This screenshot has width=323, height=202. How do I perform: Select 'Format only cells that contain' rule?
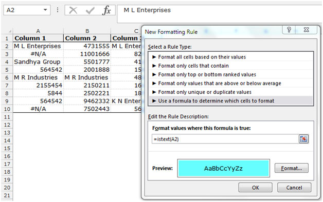pyautogui.click(x=231, y=66)
